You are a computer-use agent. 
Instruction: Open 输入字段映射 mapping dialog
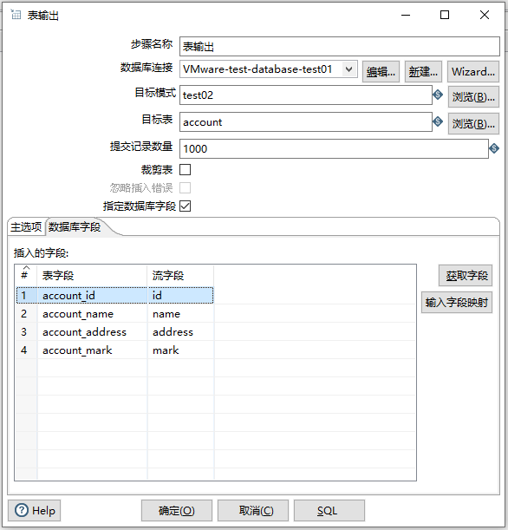pos(457,302)
